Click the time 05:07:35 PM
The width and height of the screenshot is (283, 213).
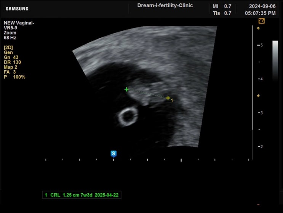tap(260, 13)
